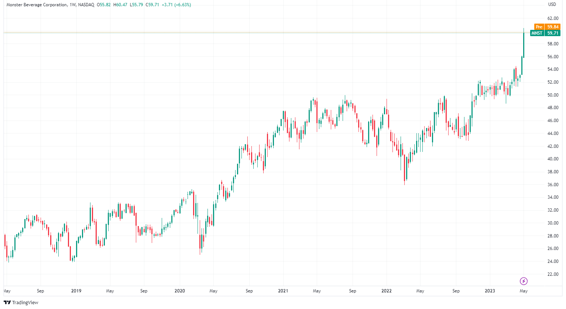Click the 2021 label on time axis

click(x=283, y=291)
